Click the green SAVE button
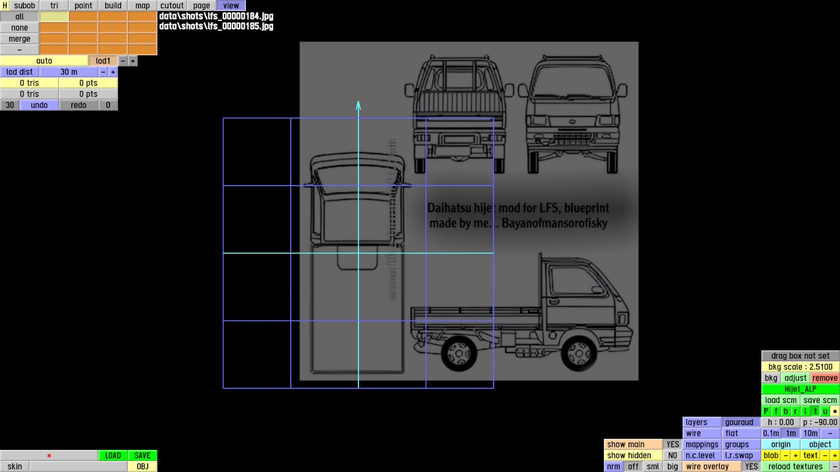 click(x=143, y=455)
